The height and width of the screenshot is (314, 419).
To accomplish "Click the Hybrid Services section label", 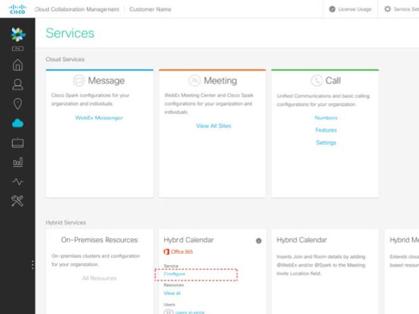I will pos(66,222).
